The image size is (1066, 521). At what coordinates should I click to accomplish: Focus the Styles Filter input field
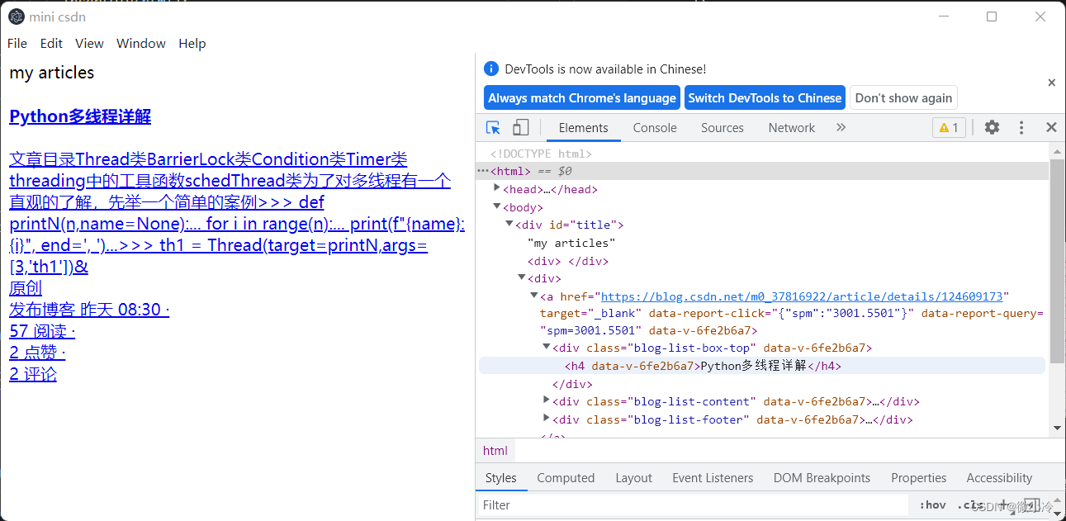click(694, 505)
